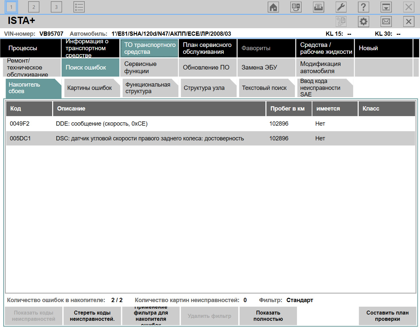
Task: Click the имеется column header
Action: [335, 109]
